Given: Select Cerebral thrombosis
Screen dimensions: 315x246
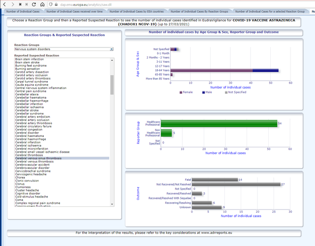Looking at the screenshot, I should 29,155.
